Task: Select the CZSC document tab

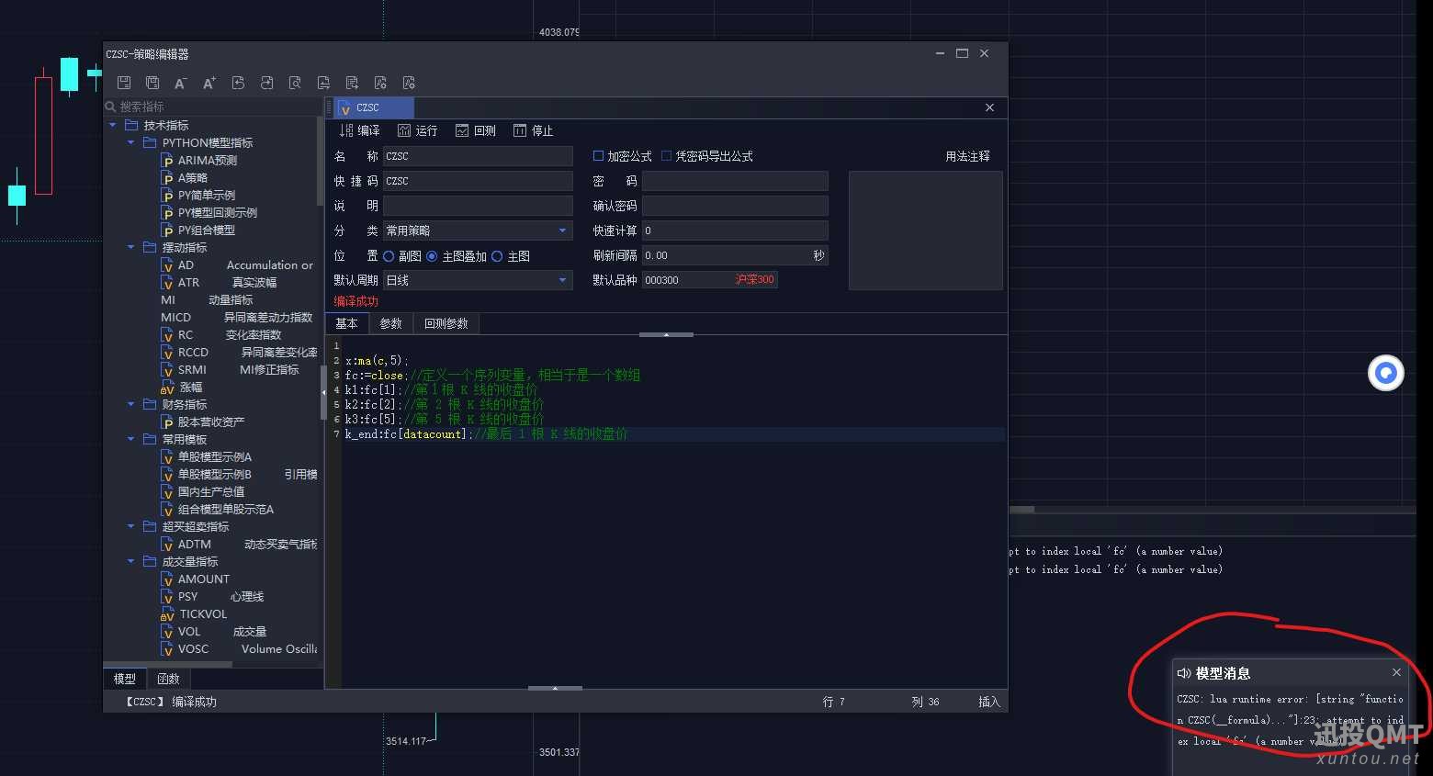Action: coord(375,107)
